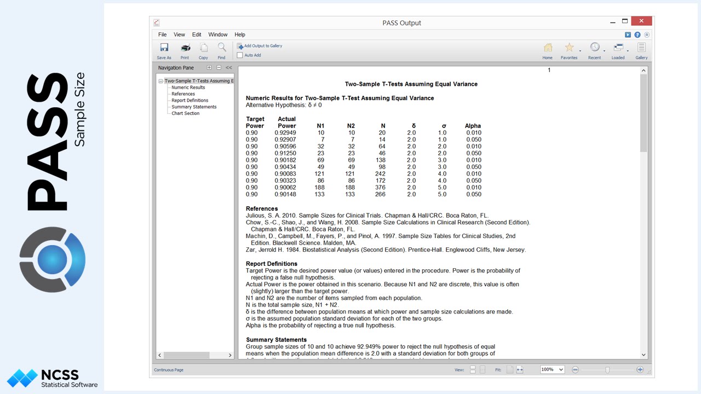Click the Alpha column header
701x394 pixels.
pyautogui.click(x=473, y=126)
